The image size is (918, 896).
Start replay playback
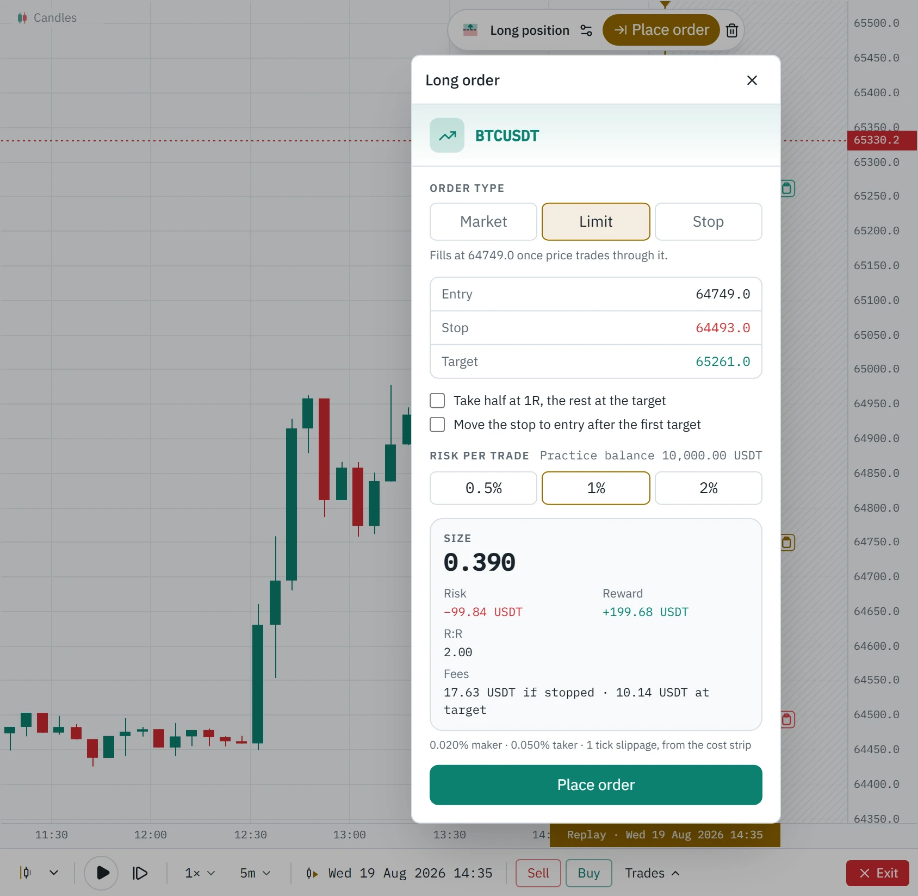(102, 873)
